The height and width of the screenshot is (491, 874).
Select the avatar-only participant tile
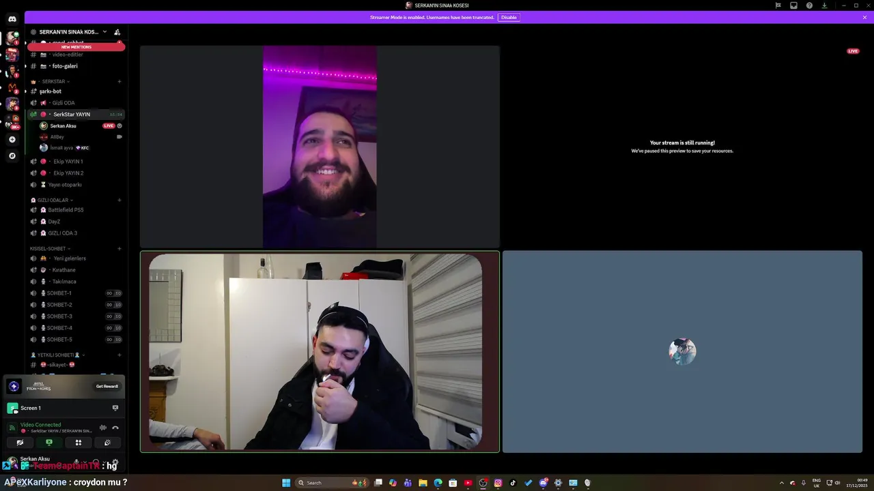pyautogui.click(x=682, y=352)
